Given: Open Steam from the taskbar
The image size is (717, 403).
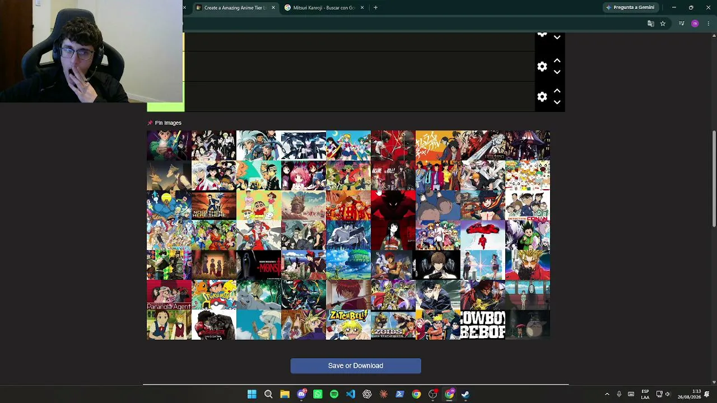Looking at the screenshot, I should pos(465,394).
